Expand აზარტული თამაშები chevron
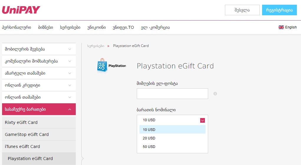The width and height of the screenshot is (301, 165). (70, 73)
